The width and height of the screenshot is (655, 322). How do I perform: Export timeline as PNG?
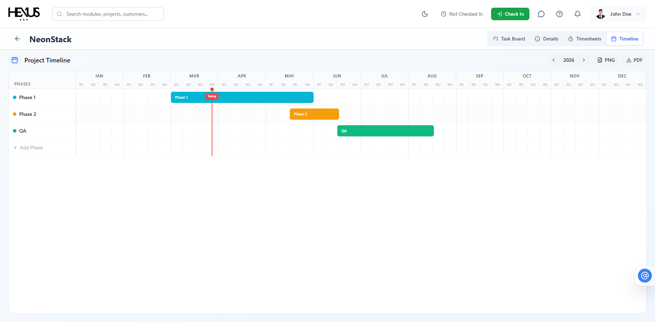(606, 60)
